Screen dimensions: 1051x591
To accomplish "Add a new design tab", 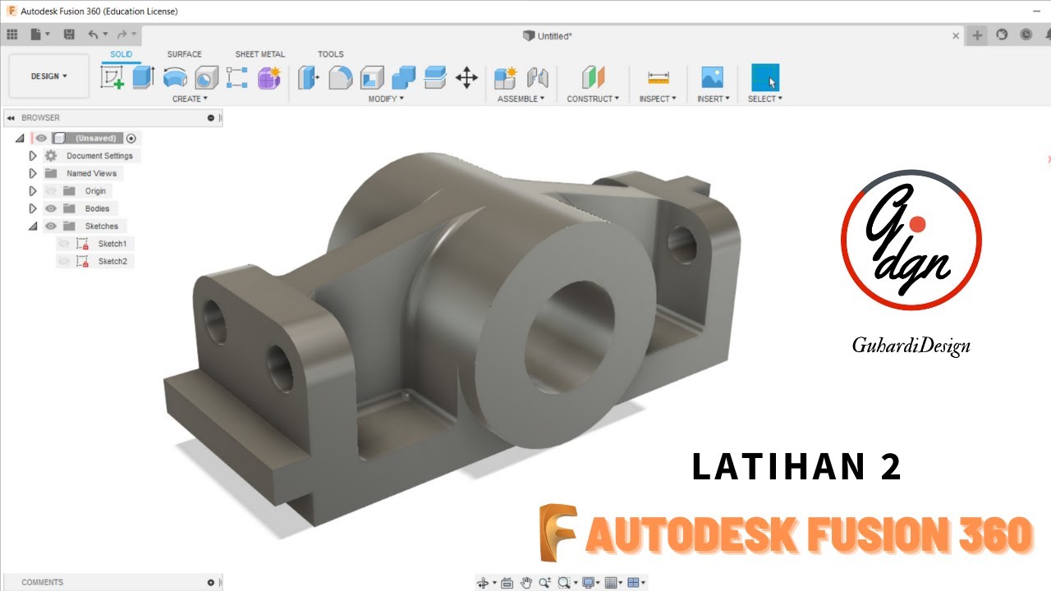I will coord(977,34).
